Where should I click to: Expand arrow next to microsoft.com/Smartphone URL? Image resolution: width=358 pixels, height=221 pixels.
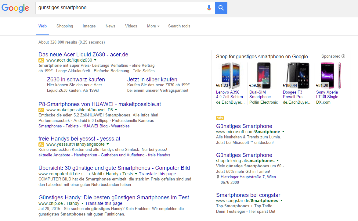(x=283, y=132)
